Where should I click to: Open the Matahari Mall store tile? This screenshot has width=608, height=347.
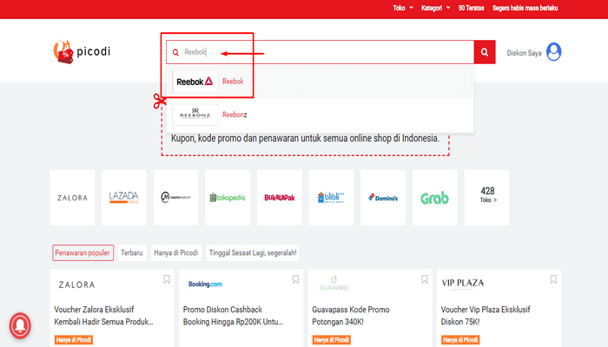(x=176, y=198)
